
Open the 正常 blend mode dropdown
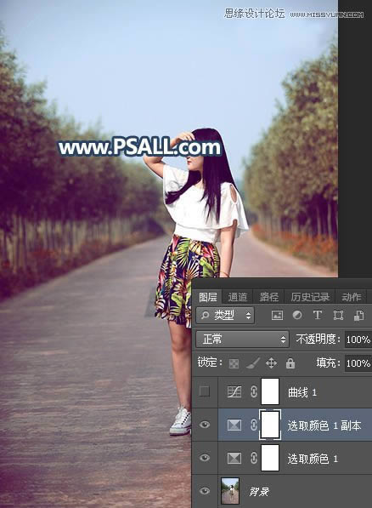click(242, 340)
